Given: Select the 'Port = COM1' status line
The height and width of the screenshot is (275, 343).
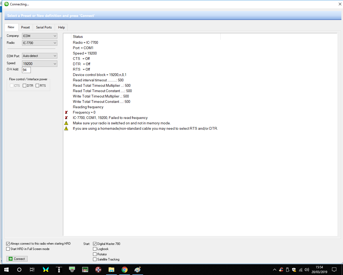Looking at the screenshot, I should 83,48.
